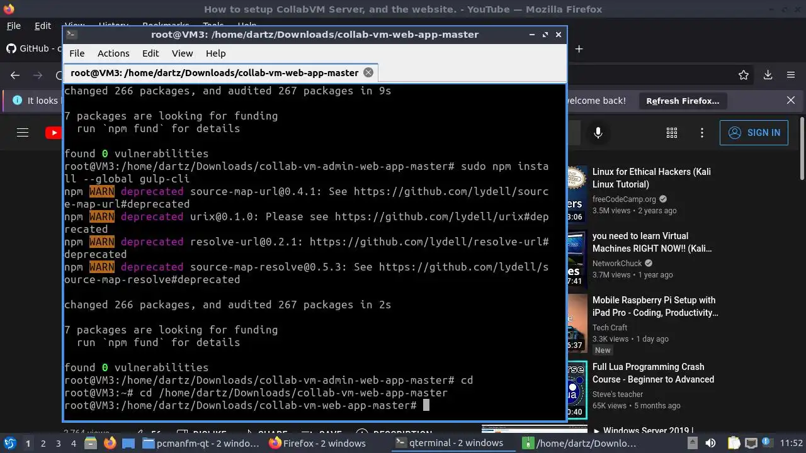806x453 pixels.
Task: Launch Firefox from taskbar quick launch
Action: tap(110, 444)
